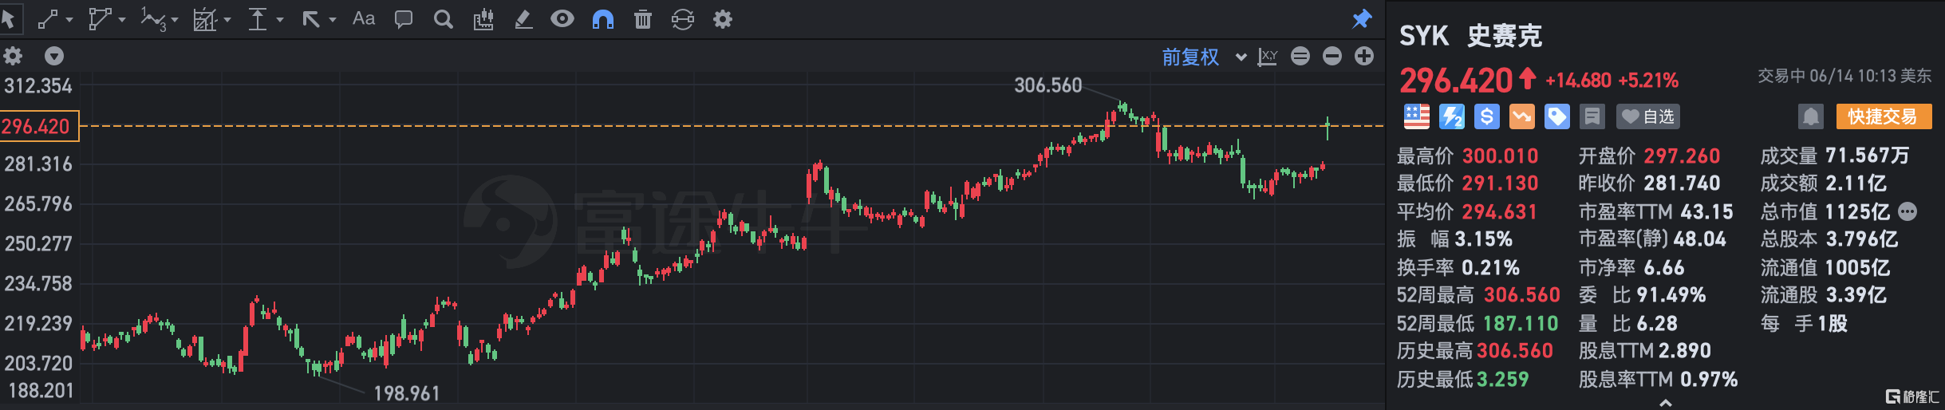Toggle the blue pin toolbar icon
The height and width of the screenshot is (410, 1945).
1362,19
